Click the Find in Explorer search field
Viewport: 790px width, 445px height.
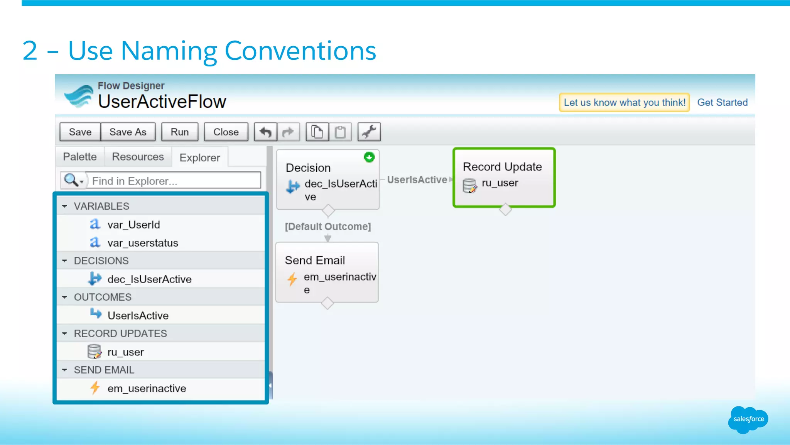coord(174,181)
